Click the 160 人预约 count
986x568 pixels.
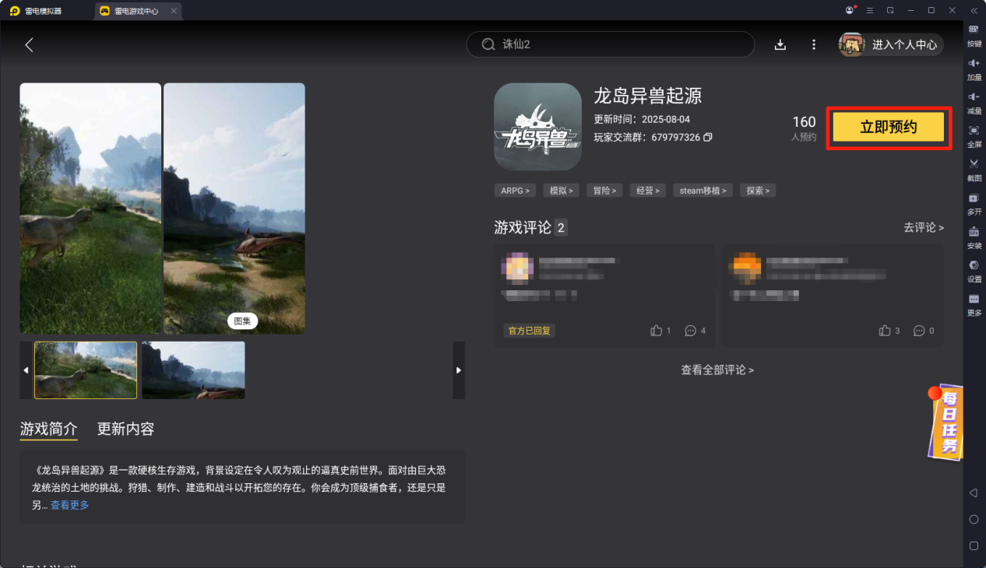tap(804, 128)
